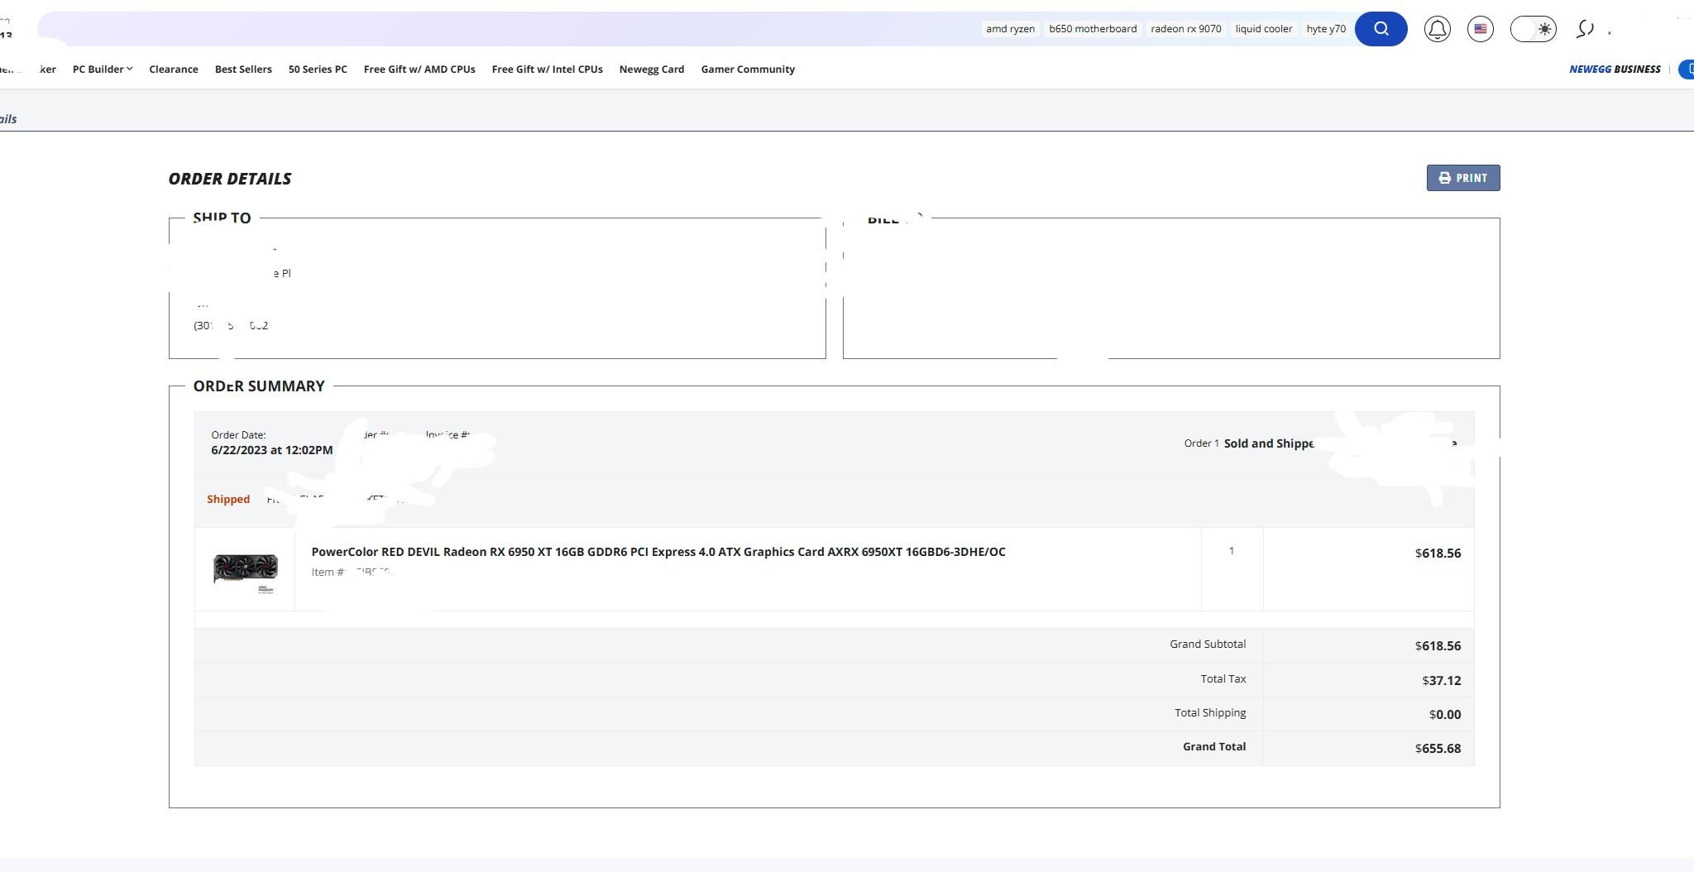Image resolution: width=1694 pixels, height=872 pixels.
Task: Choose the 'radeon rx 9070' suggestion chip
Action: click(x=1185, y=29)
